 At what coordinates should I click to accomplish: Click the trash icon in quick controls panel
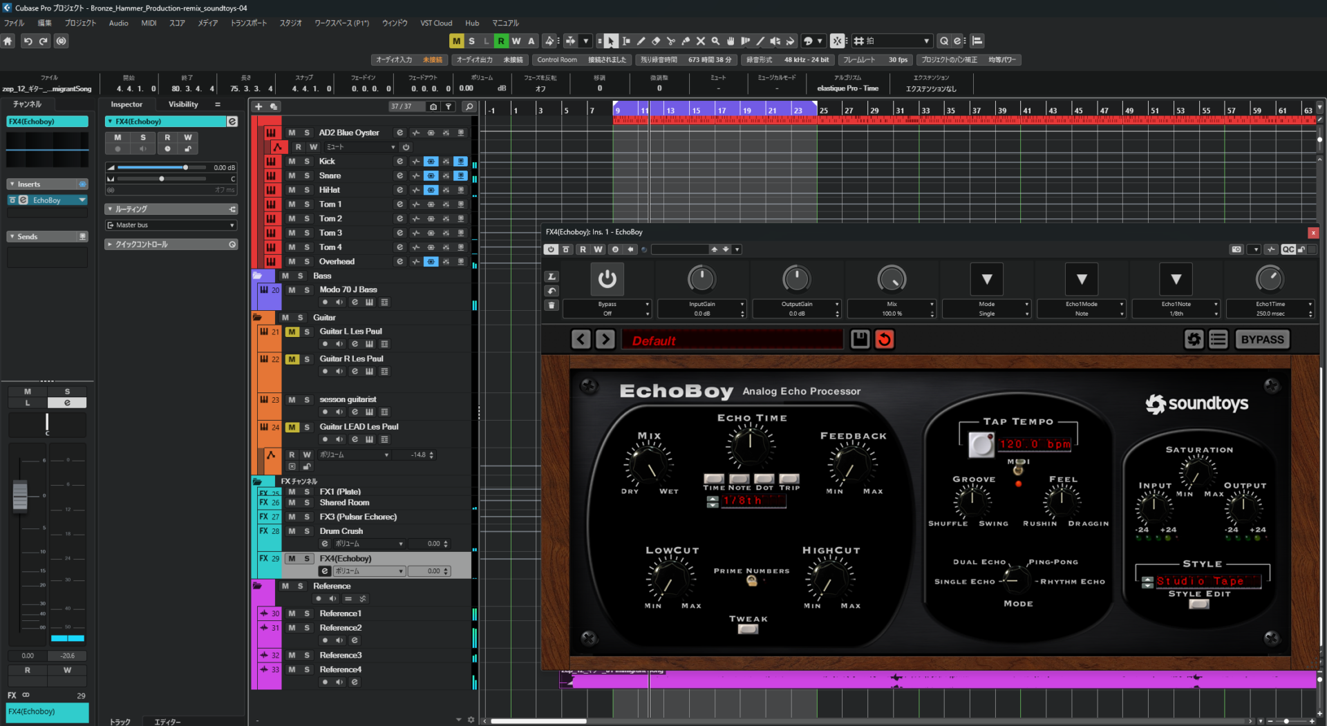[551, 305]
